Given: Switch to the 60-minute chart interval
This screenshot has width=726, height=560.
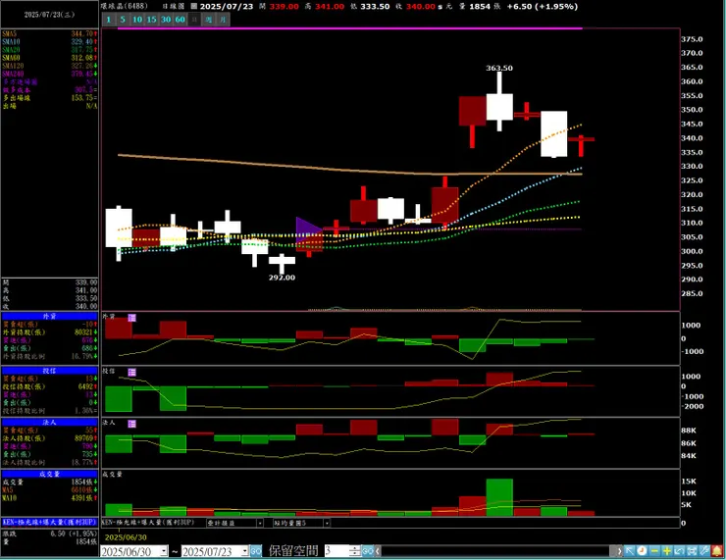Looking at the screenshot, I should click(x=181, y=20).
